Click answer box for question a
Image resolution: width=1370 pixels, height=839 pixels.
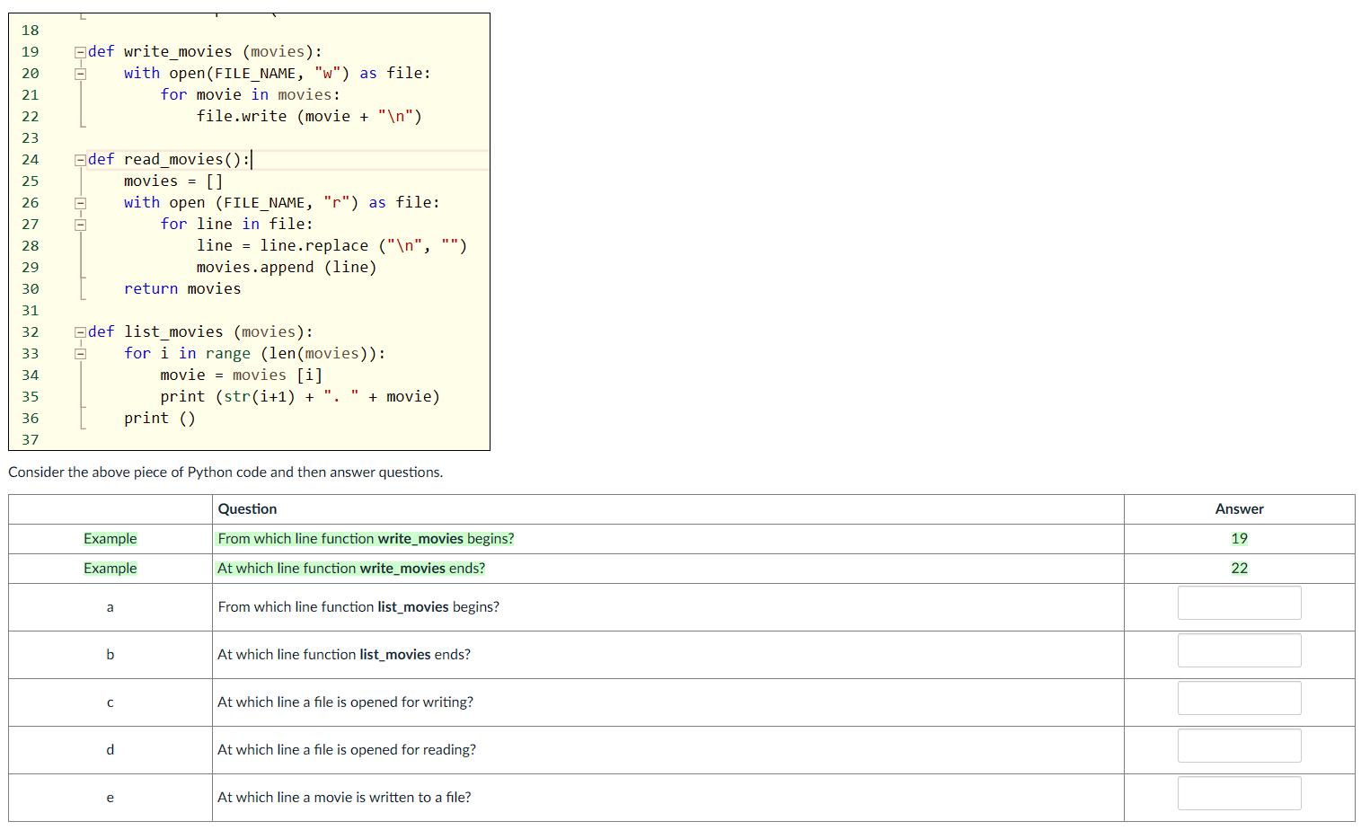pyautogui.click(x=1239, y=603)
